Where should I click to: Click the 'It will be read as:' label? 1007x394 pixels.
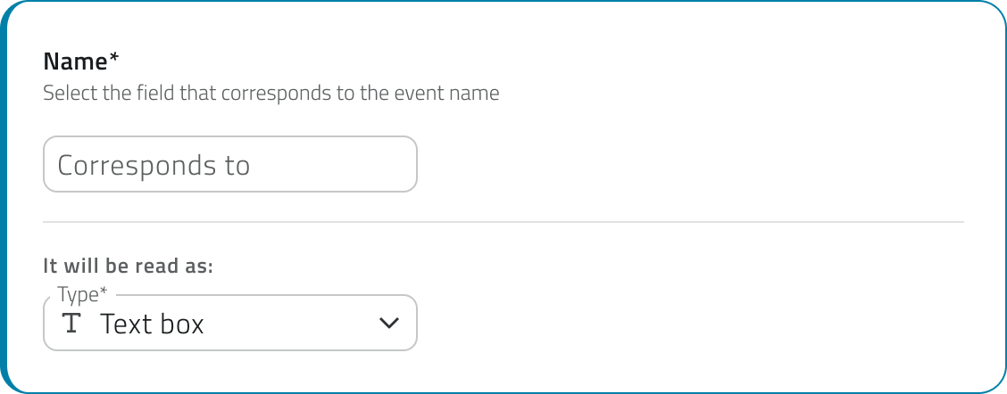128,266
